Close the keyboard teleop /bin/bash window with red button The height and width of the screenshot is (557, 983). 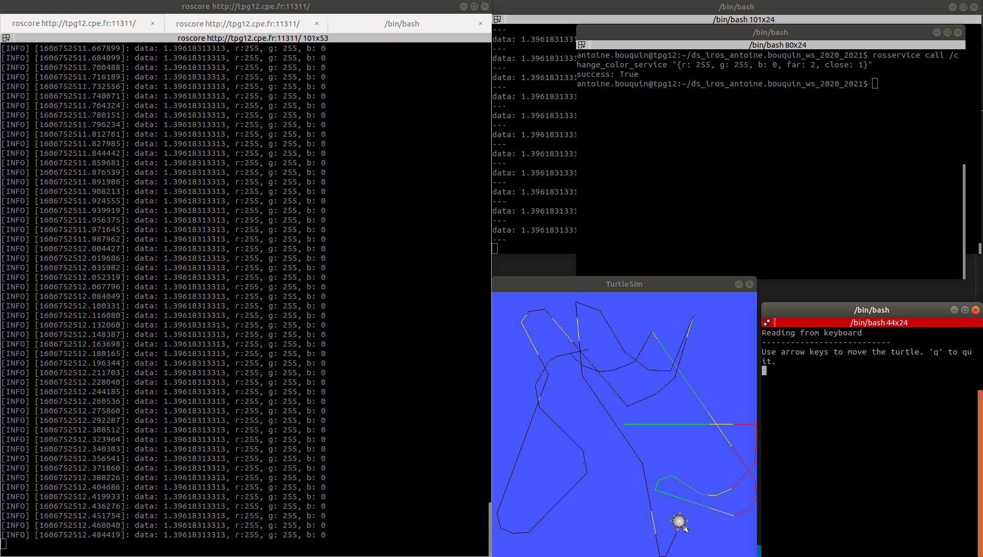[976, 310]
